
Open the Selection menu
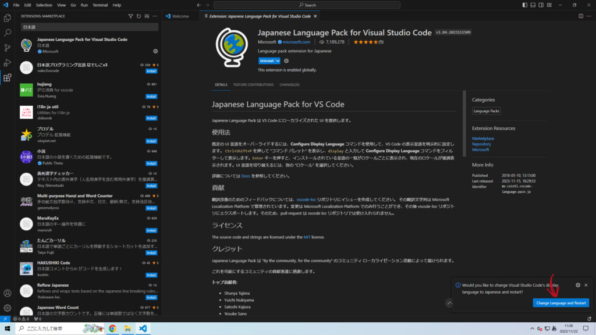44,5
